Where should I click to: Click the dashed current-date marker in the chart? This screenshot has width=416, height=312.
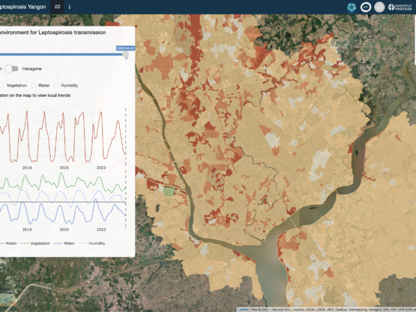pyautogui.click(x=125, y=167)
